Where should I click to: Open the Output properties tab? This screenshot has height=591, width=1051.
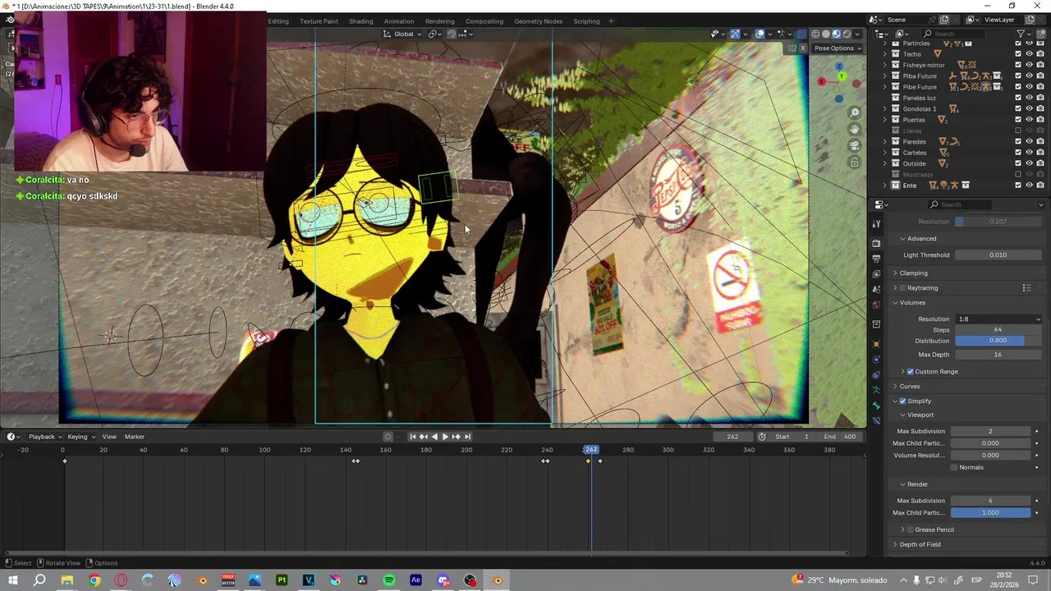point(876,259)
